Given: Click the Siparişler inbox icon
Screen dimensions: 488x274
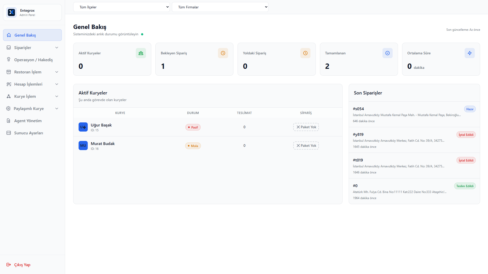Looking at the screenshot, I should [x=9, y=47].
